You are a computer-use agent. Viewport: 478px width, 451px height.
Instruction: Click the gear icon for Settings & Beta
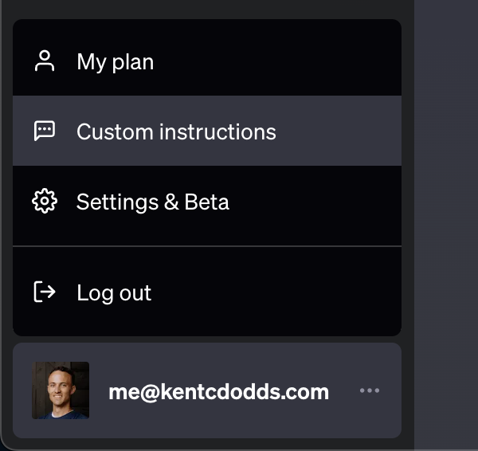pos(45,202)
